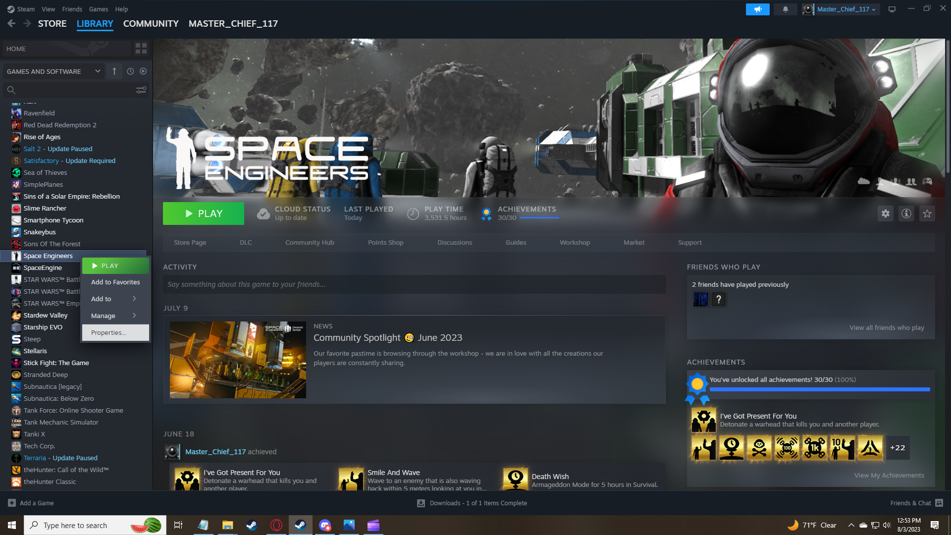Screen dimensions: 951x535
Task: Open Windows Task View
Action: 178,525
